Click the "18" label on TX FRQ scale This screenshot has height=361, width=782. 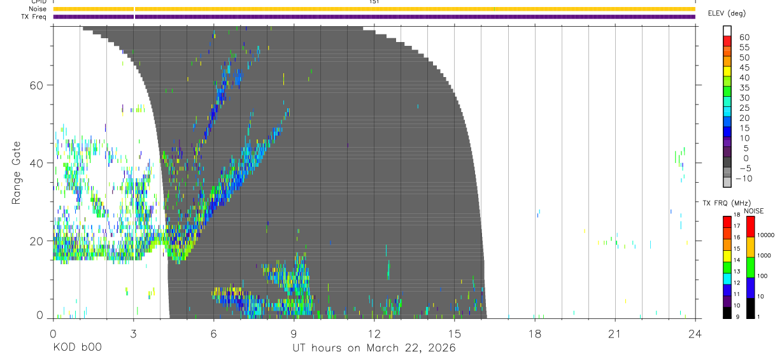click(x=737, y=215)
